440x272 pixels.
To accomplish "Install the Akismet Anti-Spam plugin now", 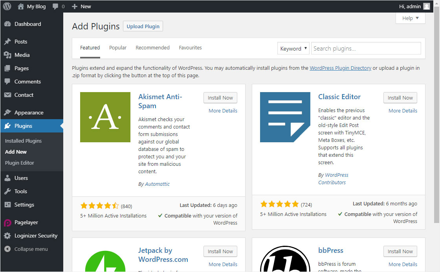I will click(220, 98).
